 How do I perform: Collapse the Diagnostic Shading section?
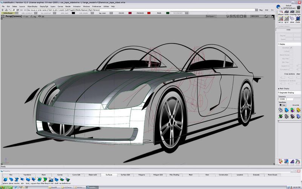tap(278, 92)
